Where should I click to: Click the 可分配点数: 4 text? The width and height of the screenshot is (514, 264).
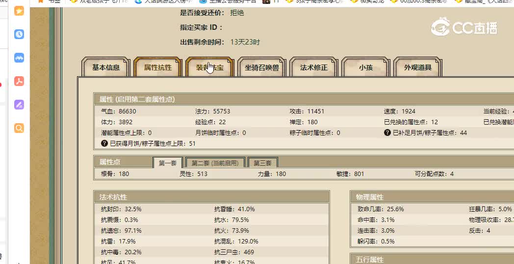click(434, 174)
